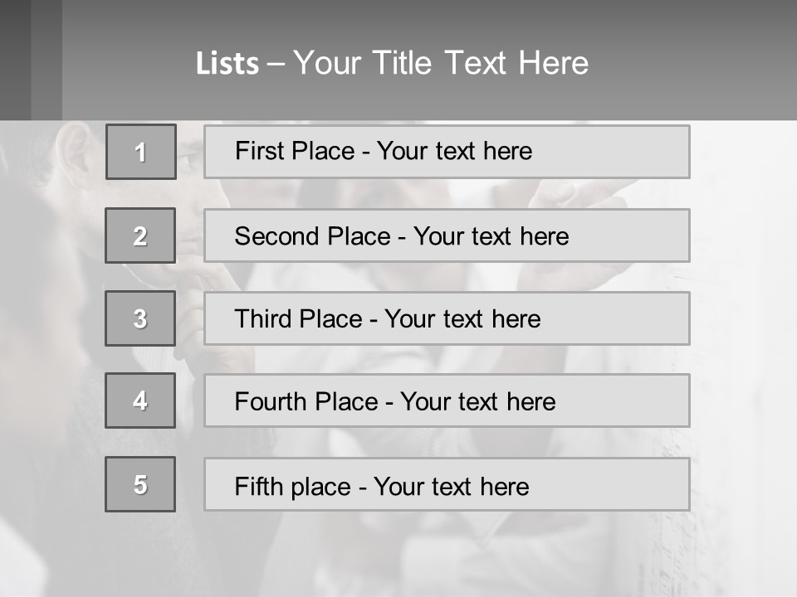Click the number 3 box

click(x=140, y=318)
